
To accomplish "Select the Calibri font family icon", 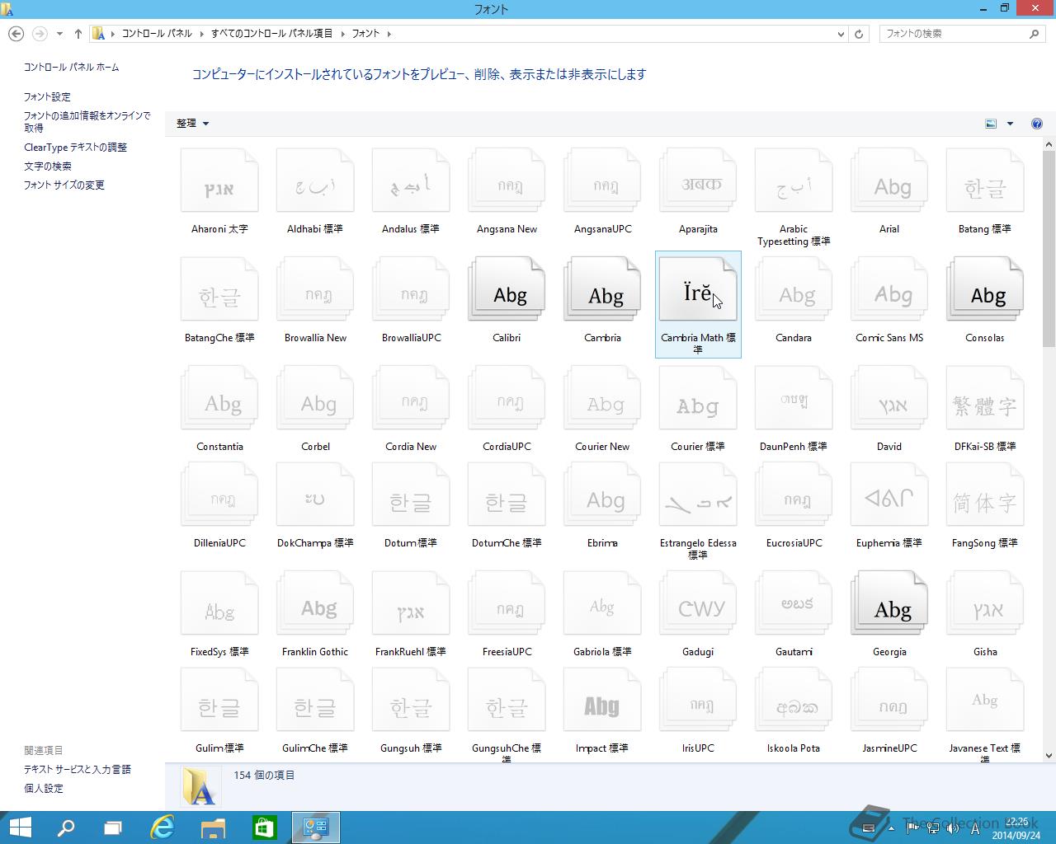I will [507, 289].
